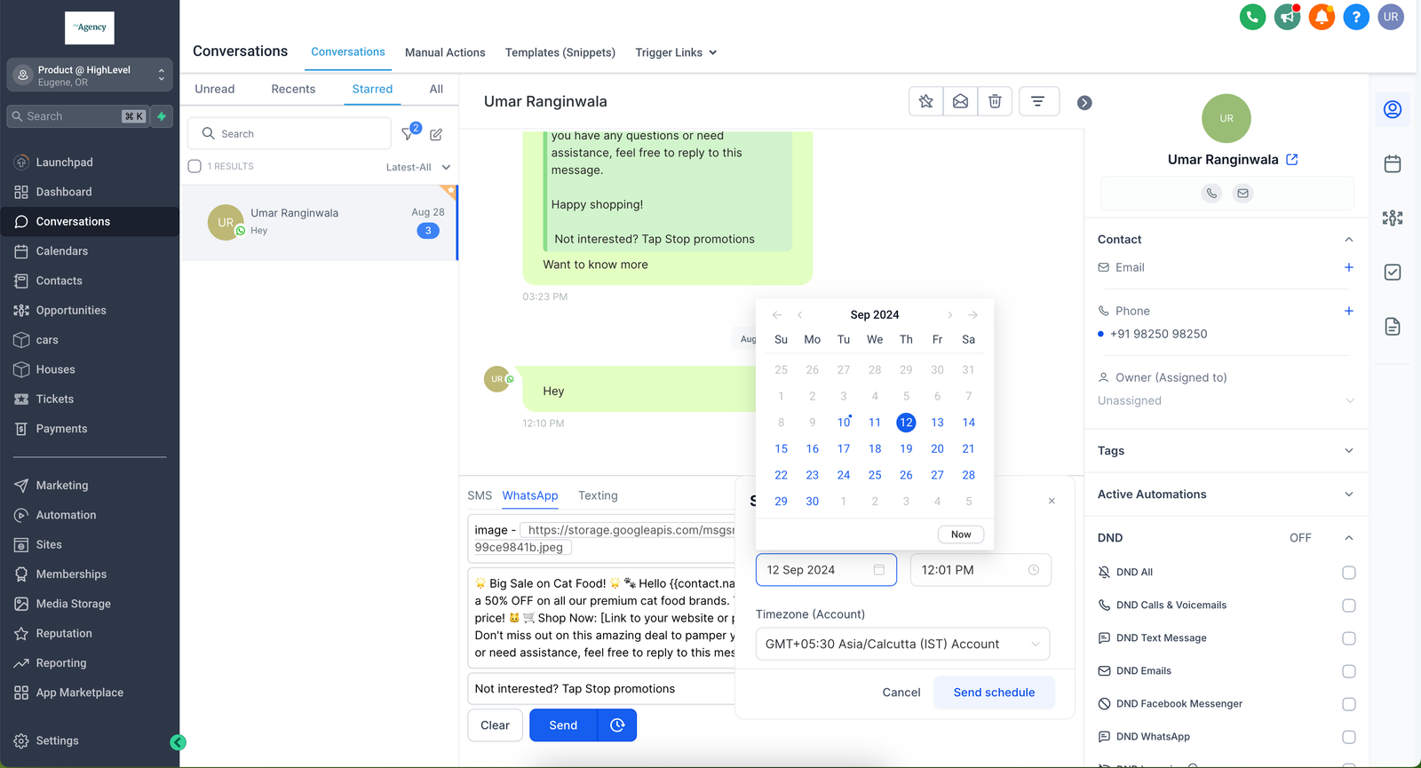Tick the select-all results checkbox
Screen dimensions: 1421x768
(195, 166)
